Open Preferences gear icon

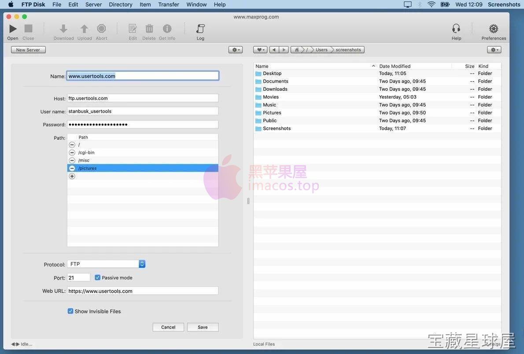[x=494, y=29]
